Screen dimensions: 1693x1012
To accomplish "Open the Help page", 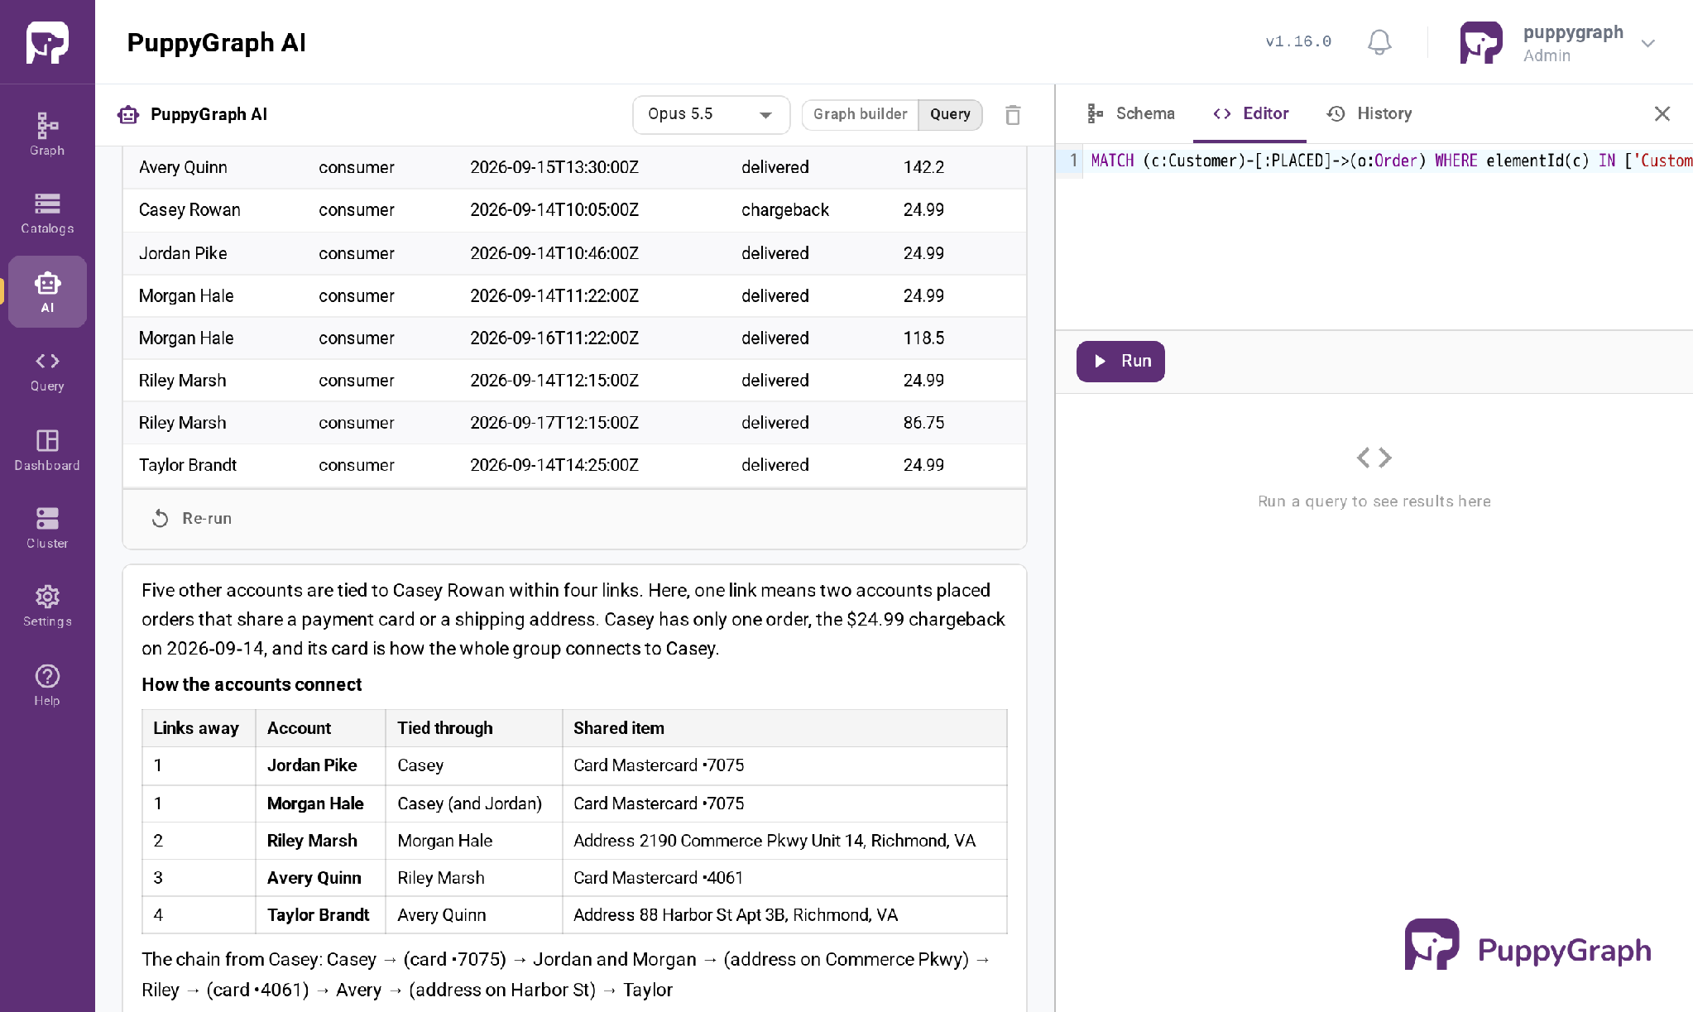I will pyautogui.click(x=47, y=685).
